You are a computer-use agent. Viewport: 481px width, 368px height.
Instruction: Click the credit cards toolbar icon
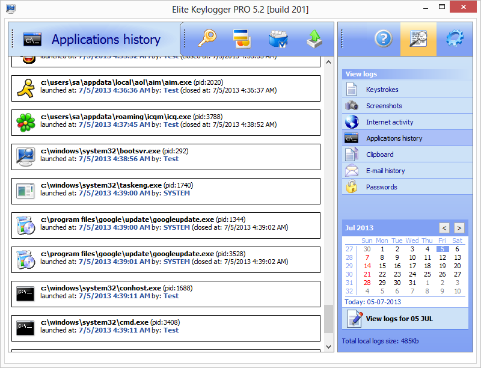242,39
